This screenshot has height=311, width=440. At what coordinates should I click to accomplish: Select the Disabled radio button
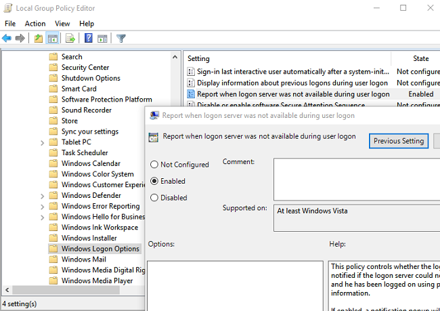[x=154, y=197]
